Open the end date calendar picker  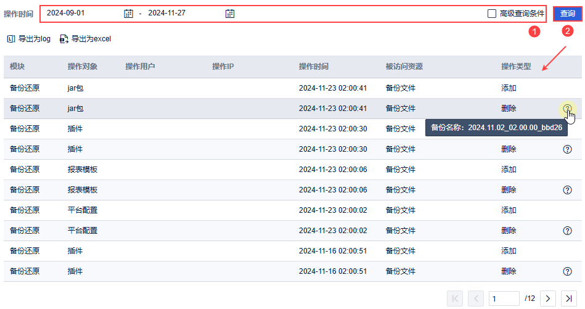tap(229, 14)
